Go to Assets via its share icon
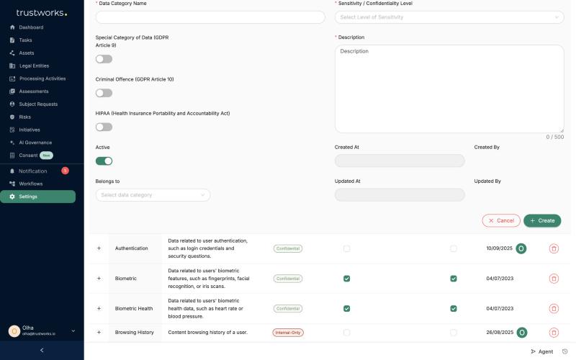 coord(12,53)
